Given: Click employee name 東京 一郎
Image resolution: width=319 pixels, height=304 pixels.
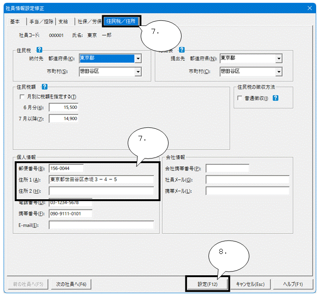Looking at the screenshot, I should [x=99, y=35].
